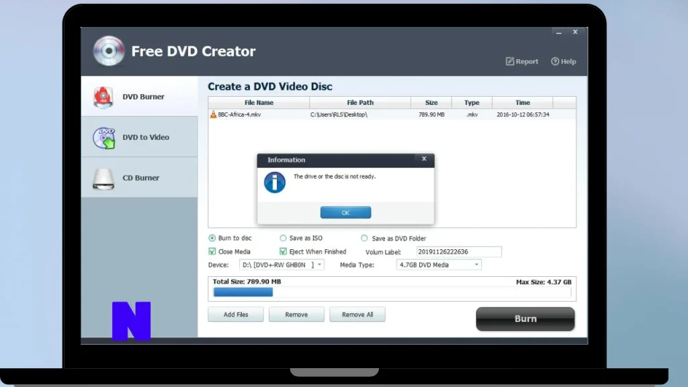Click the .mkv type cell
The image size is (688, 387).
coord(472,114)
